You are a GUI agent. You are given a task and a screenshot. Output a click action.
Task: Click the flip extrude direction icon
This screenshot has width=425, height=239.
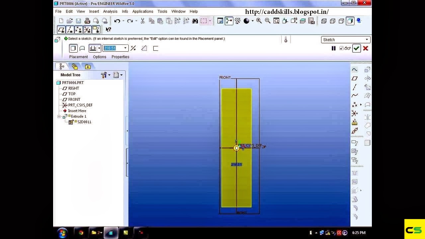pos(133,48)
